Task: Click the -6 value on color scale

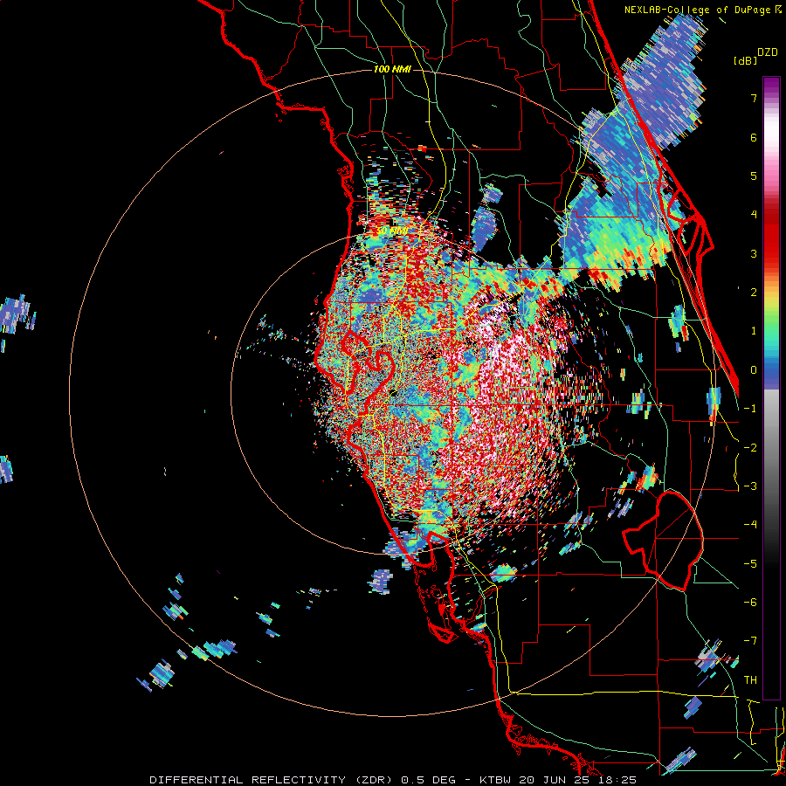Action: pos(750,603)
